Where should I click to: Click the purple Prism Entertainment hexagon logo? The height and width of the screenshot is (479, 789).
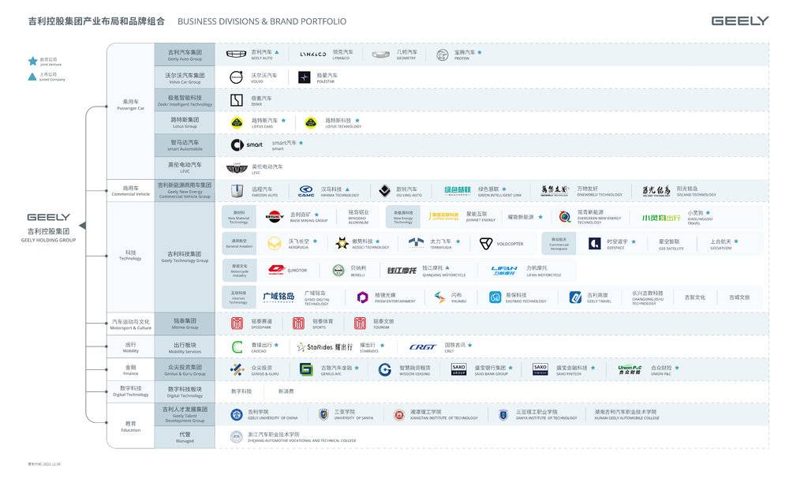[x=362, y=298]
